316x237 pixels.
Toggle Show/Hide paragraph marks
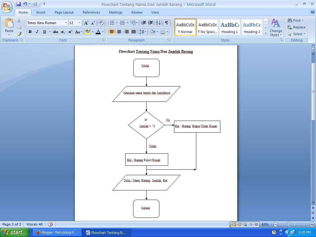point(167,23)
